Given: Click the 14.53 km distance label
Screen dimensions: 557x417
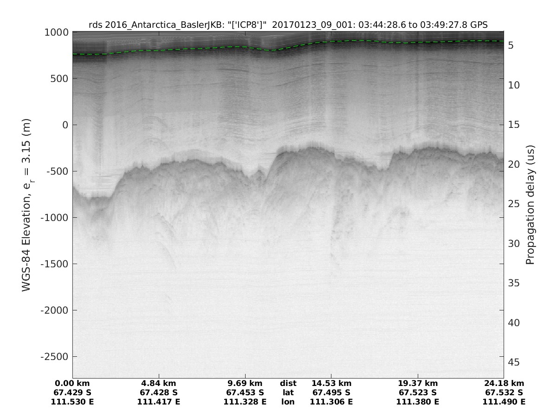Looking at the screenshot, I should (331, 383).
